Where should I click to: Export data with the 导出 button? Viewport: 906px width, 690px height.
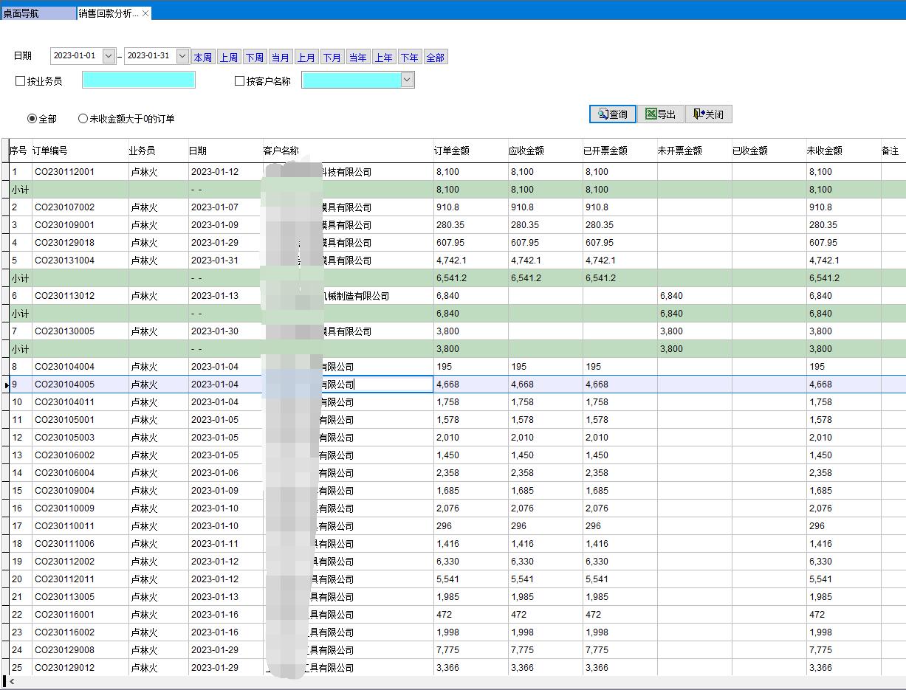click(660, 114)
